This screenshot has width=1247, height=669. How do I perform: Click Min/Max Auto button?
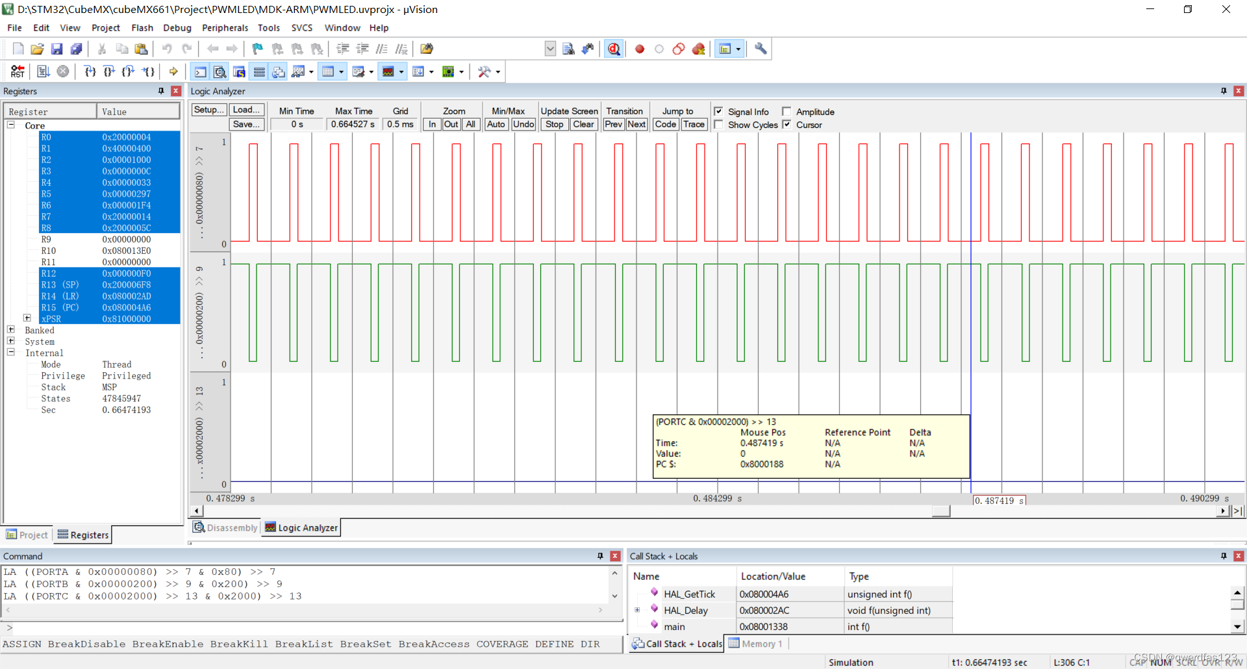coord(496,124)
